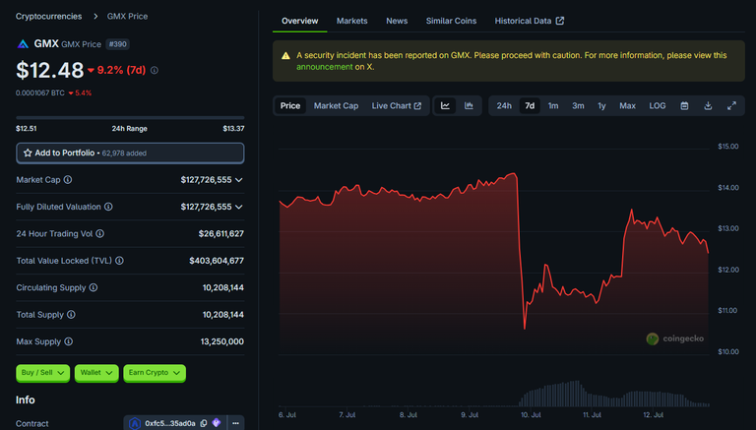Image resolution: width=756 pixels, height=430 pixels.
Task: Click the purple diamond icon beside contract address
Action: point(217,423)
